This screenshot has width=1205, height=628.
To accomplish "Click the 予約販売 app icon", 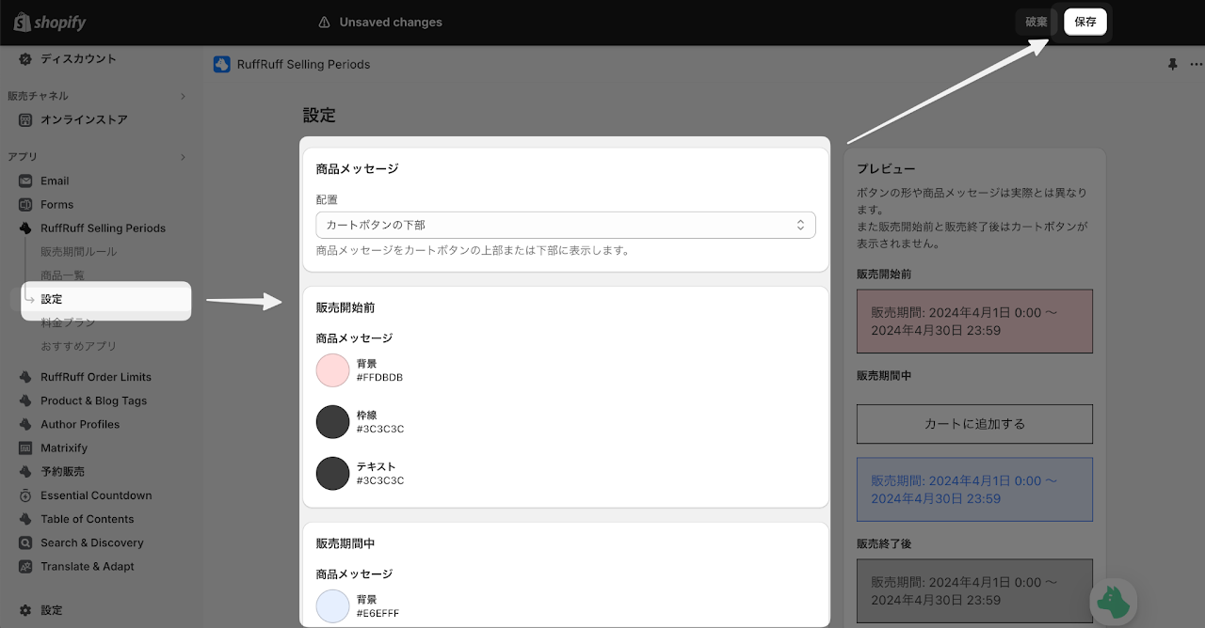I will click(25, 472).
